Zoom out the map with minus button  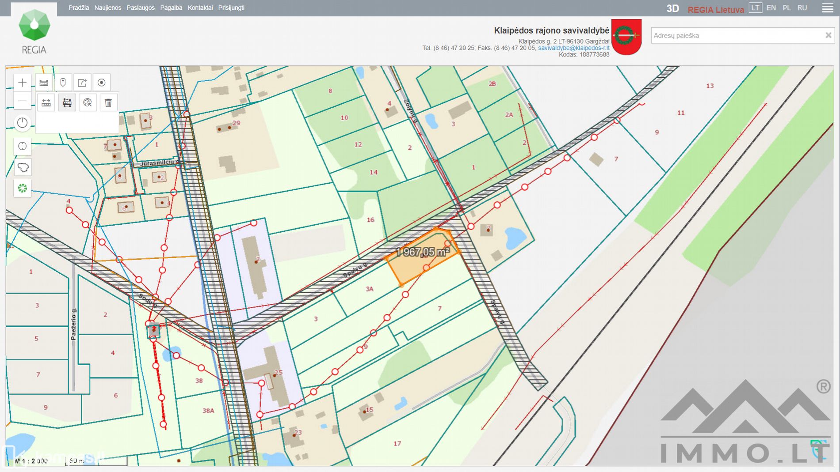point(23,101)
